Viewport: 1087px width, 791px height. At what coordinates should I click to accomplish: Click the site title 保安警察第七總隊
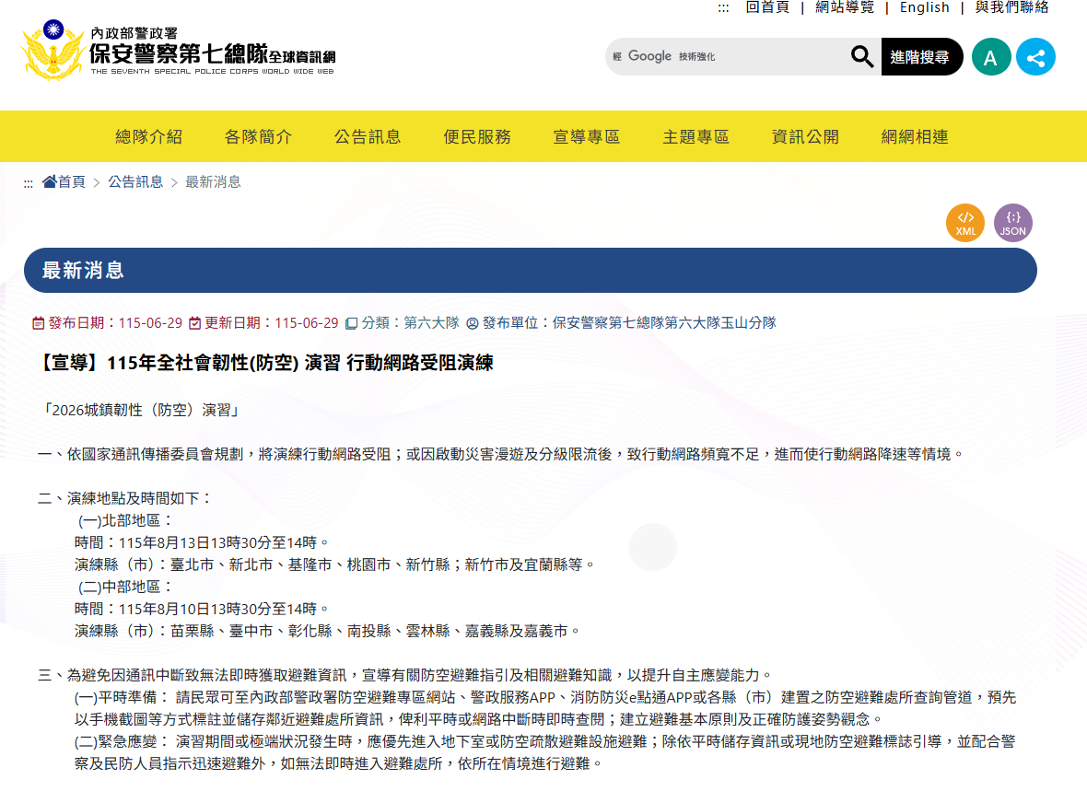(178, 53)
